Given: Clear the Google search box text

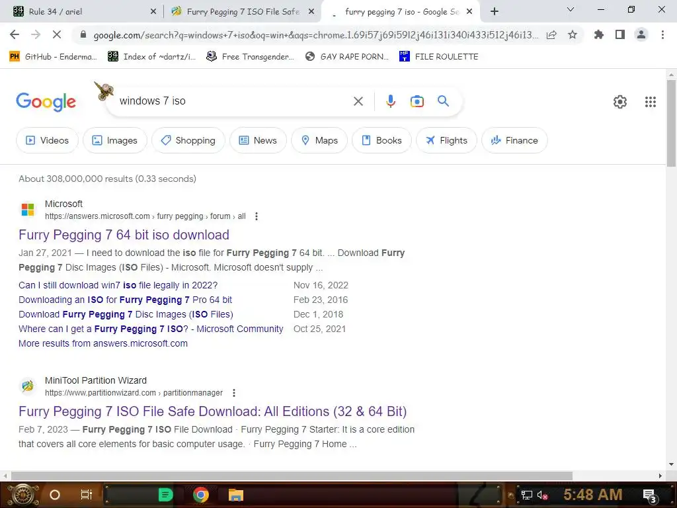Looking at the screenshot, I should 358,101.
